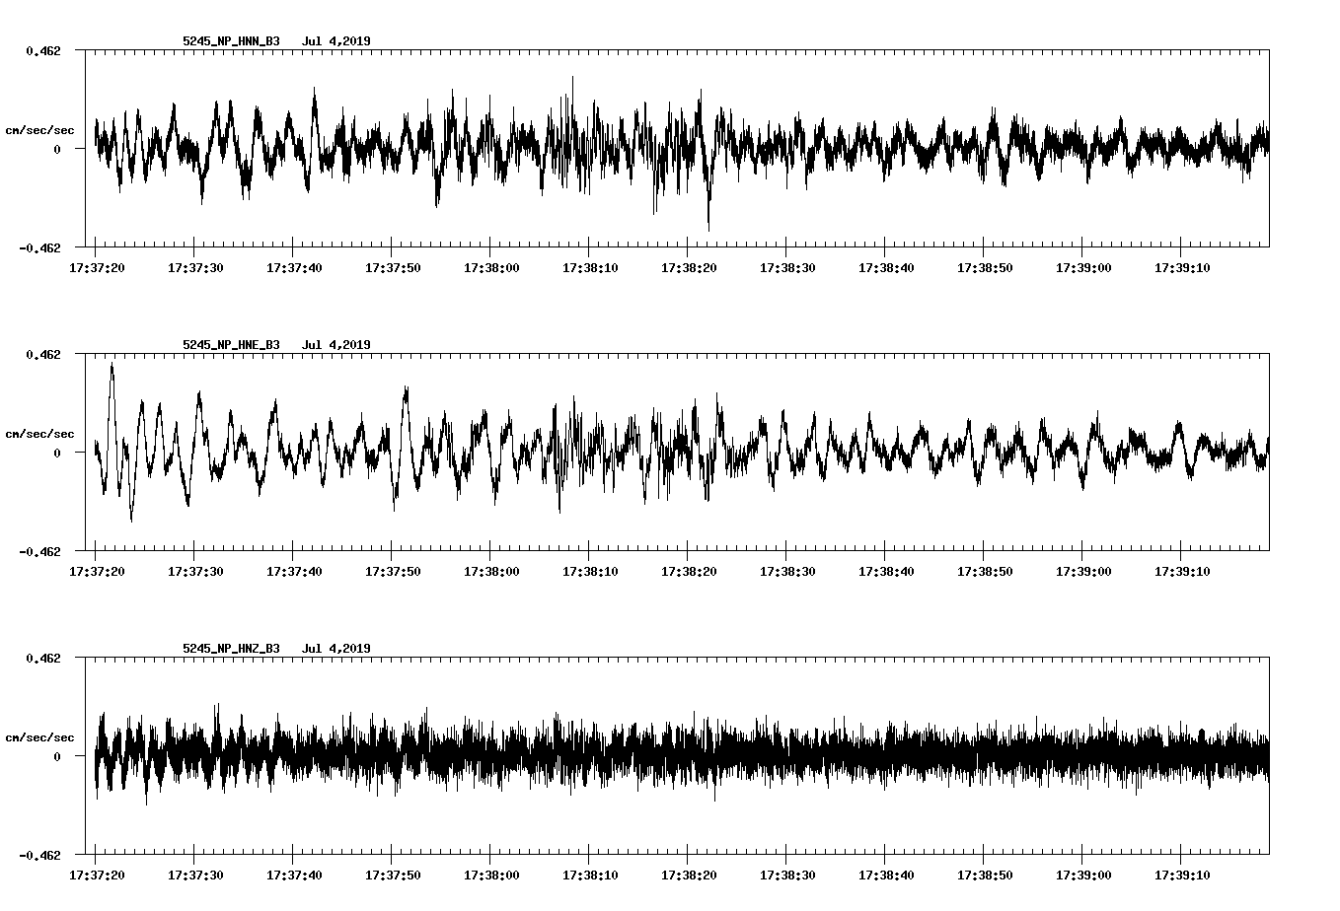This screenshot has width=1340, height=911.
Task: Click the 17:37:30 time label on HNN plot
Action: click(x=195, y=268)
